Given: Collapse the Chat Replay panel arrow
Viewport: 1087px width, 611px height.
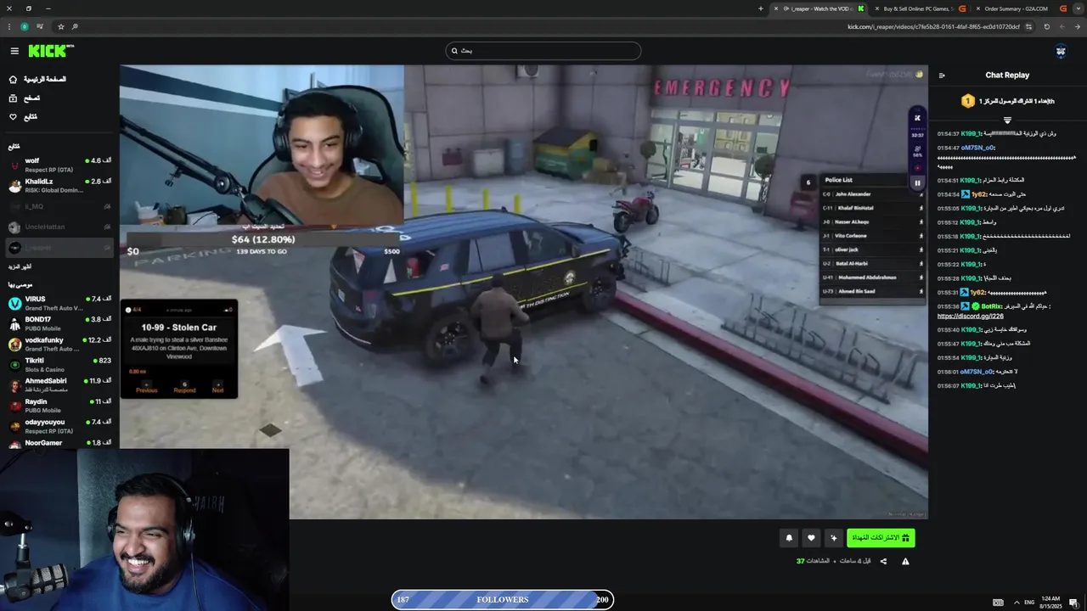Looking at the screenshot, I should (942, 76).
